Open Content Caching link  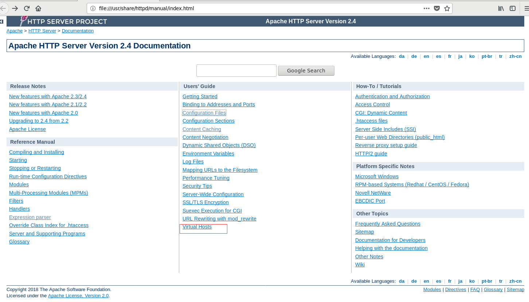(202, 129)
